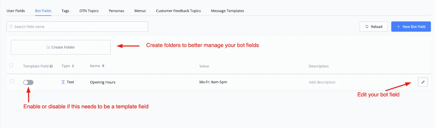Click the New Bot Field button
This screenshot has width=435, height=128.
(x=411, y=27)
